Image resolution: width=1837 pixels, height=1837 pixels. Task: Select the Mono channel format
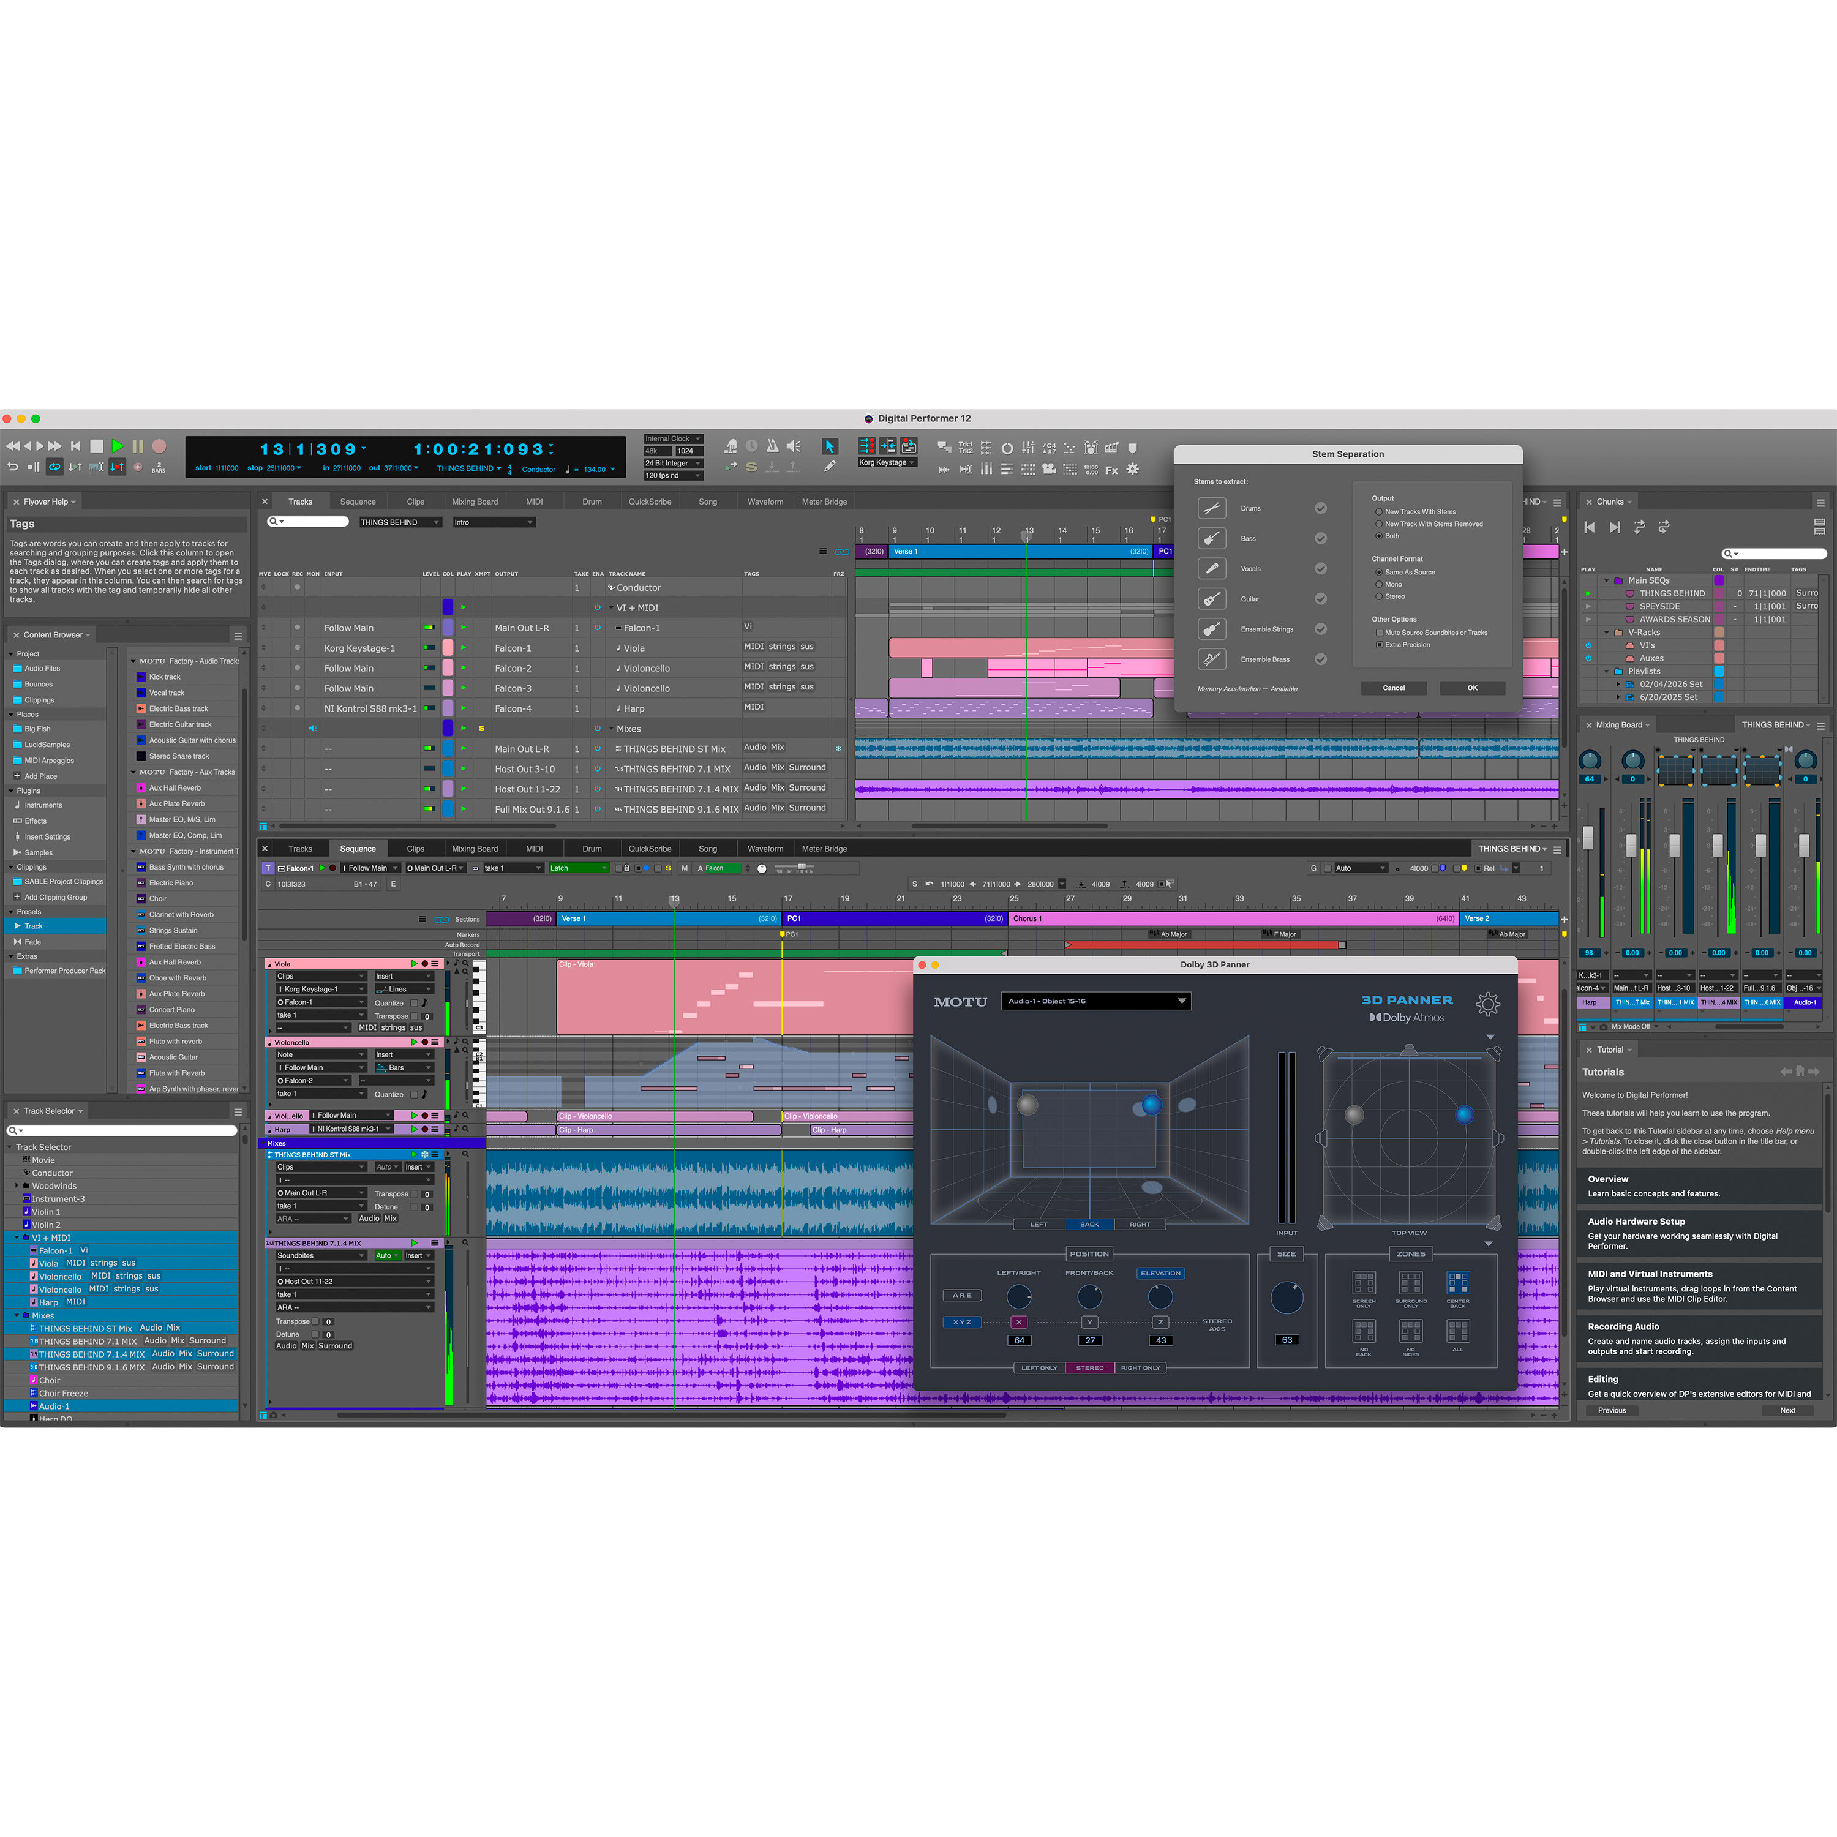point(1379,584)
